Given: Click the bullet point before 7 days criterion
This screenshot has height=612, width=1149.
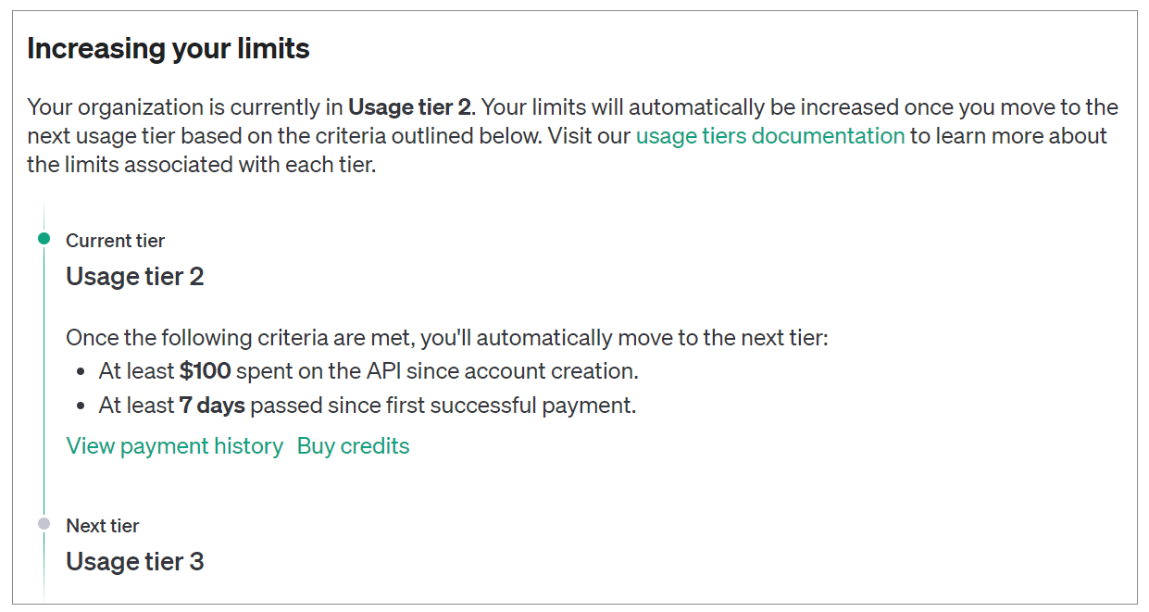Looking at the screenshot, I should 81,406.
